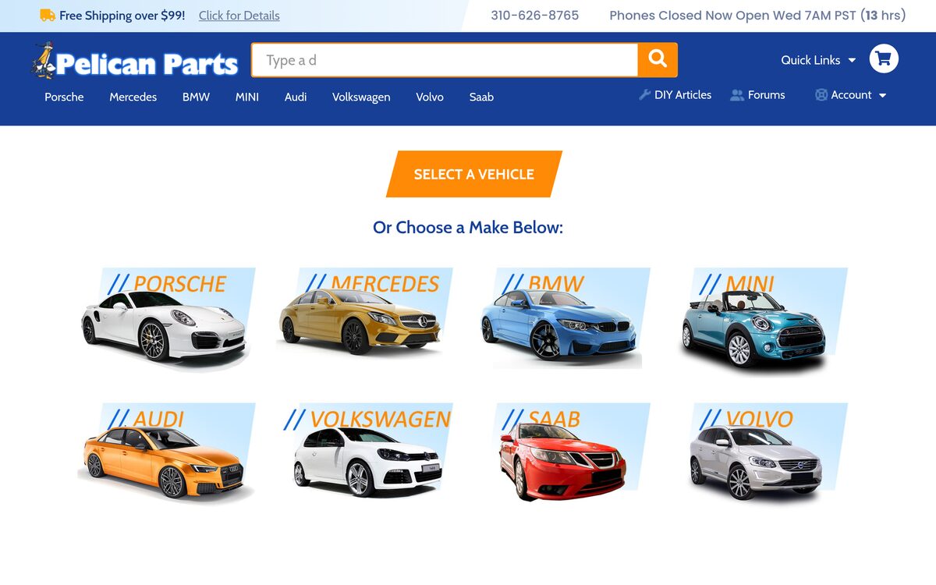
Task: Expand the Quick Links dropdown
Action: [x=818, y=60]
